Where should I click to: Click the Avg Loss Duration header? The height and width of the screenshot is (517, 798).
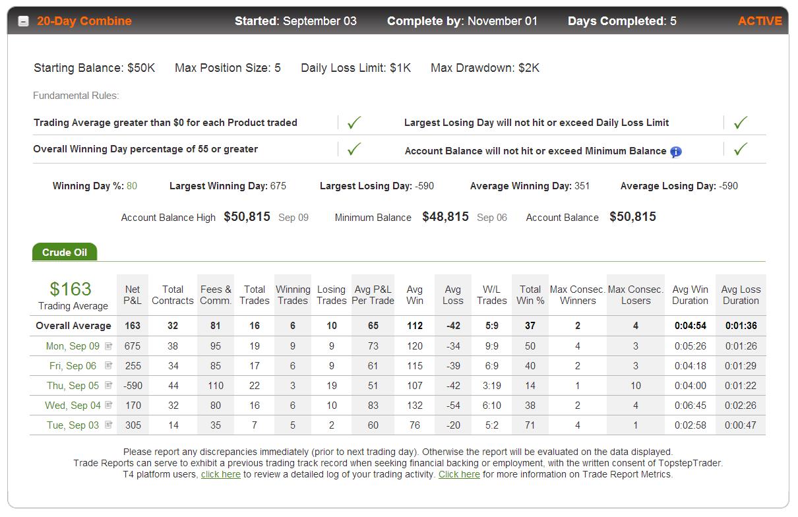point(741,295)
